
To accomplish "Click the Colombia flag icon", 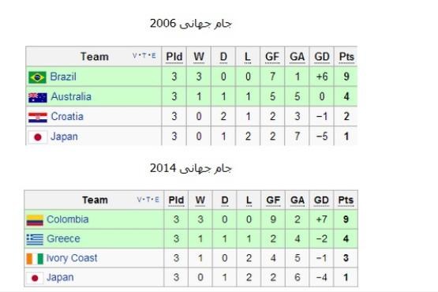I will point(35,220).
